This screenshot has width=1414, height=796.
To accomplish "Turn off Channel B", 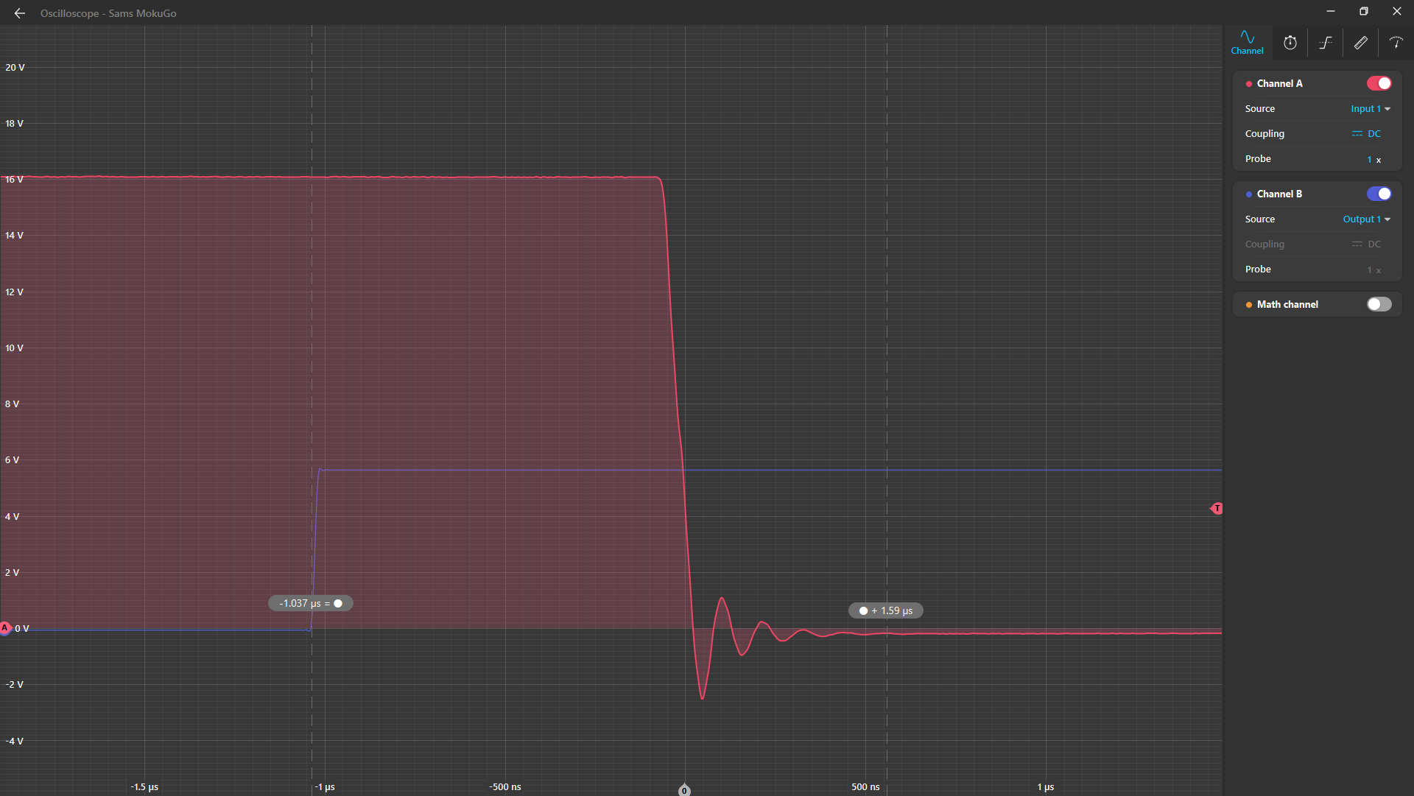I will [1379, 194].
